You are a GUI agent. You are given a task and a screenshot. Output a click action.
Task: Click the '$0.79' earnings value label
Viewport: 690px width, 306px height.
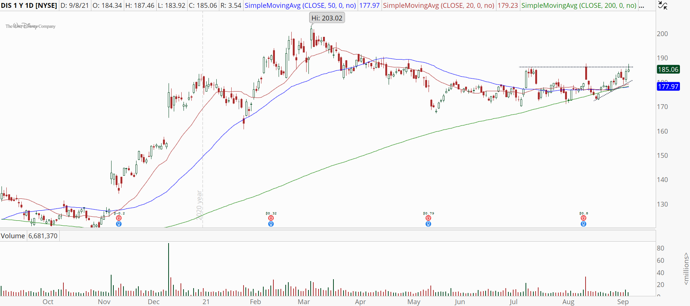(x=429, y=213)
